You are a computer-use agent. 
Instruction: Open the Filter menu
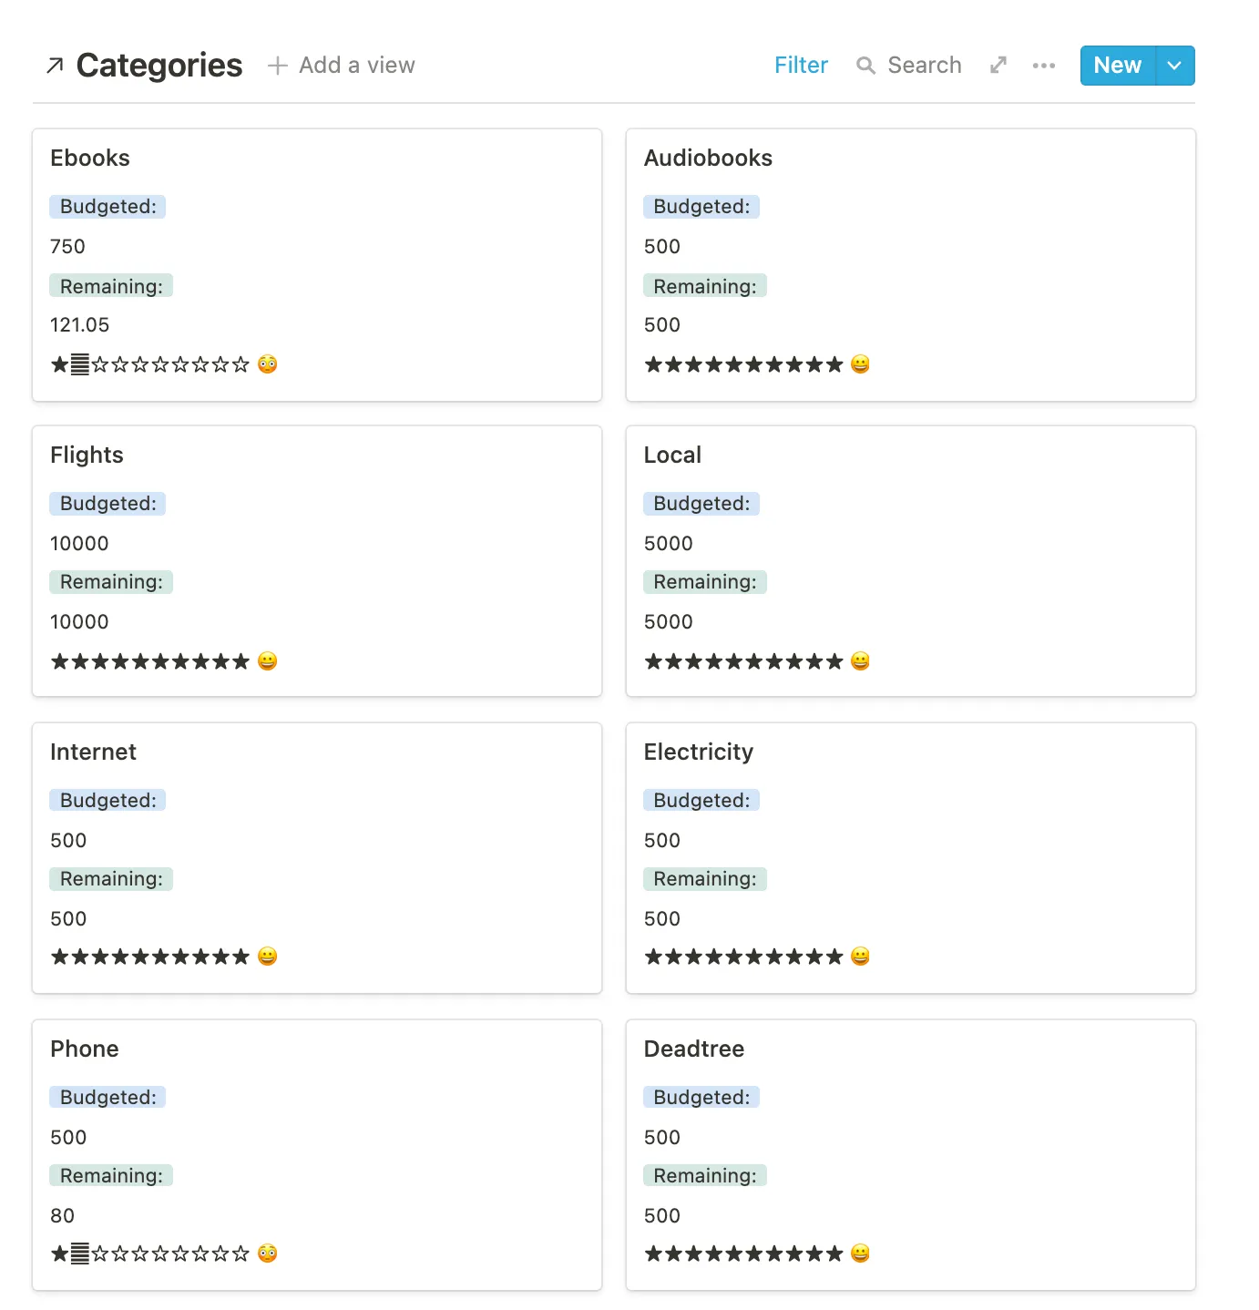pyautogui.click(x=801, y=66)
